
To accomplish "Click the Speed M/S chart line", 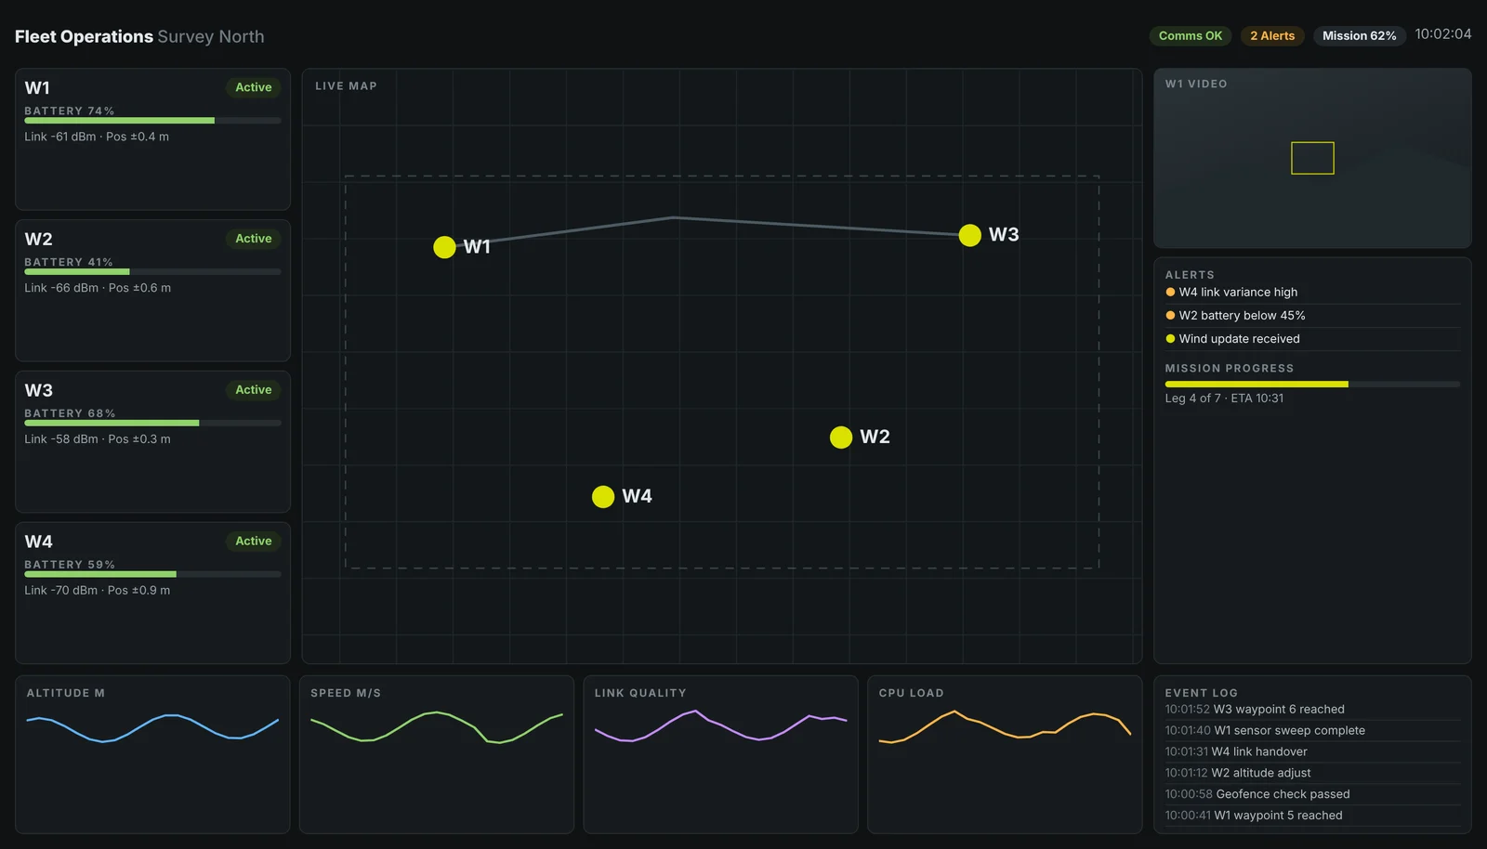I will (x=437, y=727).
